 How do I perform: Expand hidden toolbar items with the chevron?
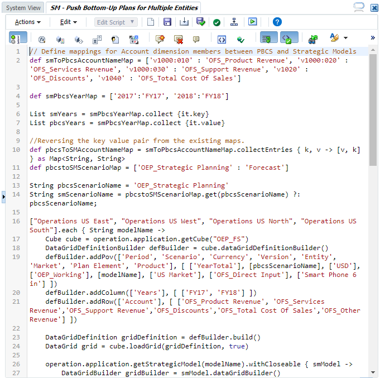click(372, 39)
